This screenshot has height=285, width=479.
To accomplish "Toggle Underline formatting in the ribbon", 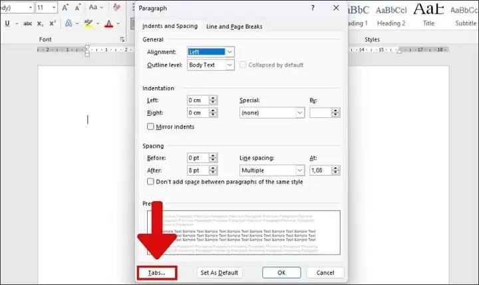I will tap(7, 23).
